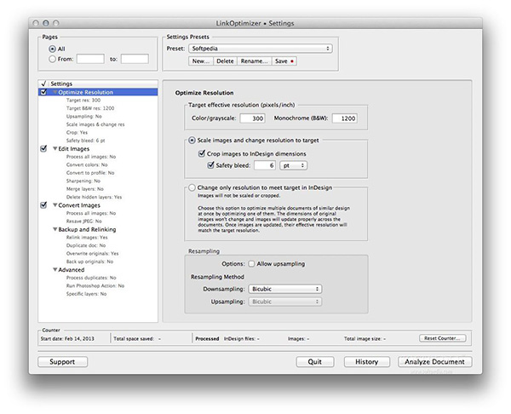The width and height of the screenshot is (511, 414).
Task: Select Advanced in the settings list
Action: pyautogui.click(x=72, y=270)
